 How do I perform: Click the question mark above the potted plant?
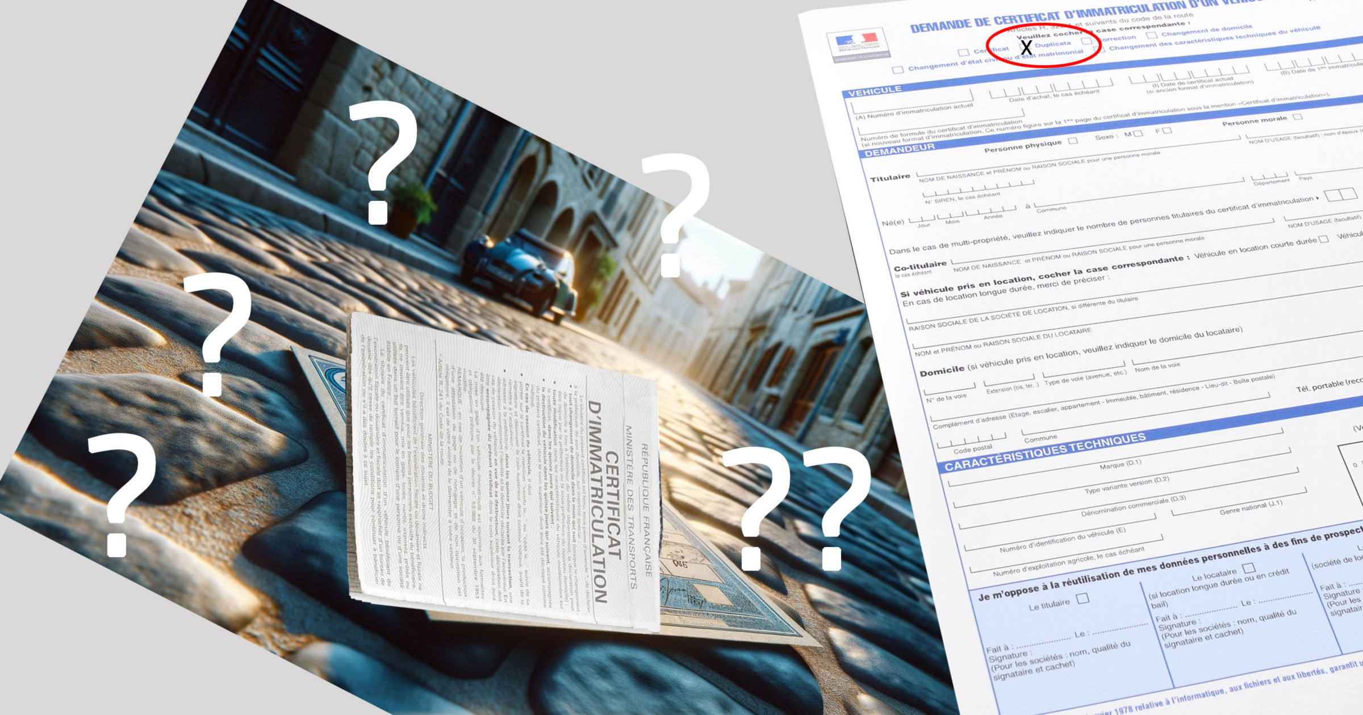tap(383, 163)
